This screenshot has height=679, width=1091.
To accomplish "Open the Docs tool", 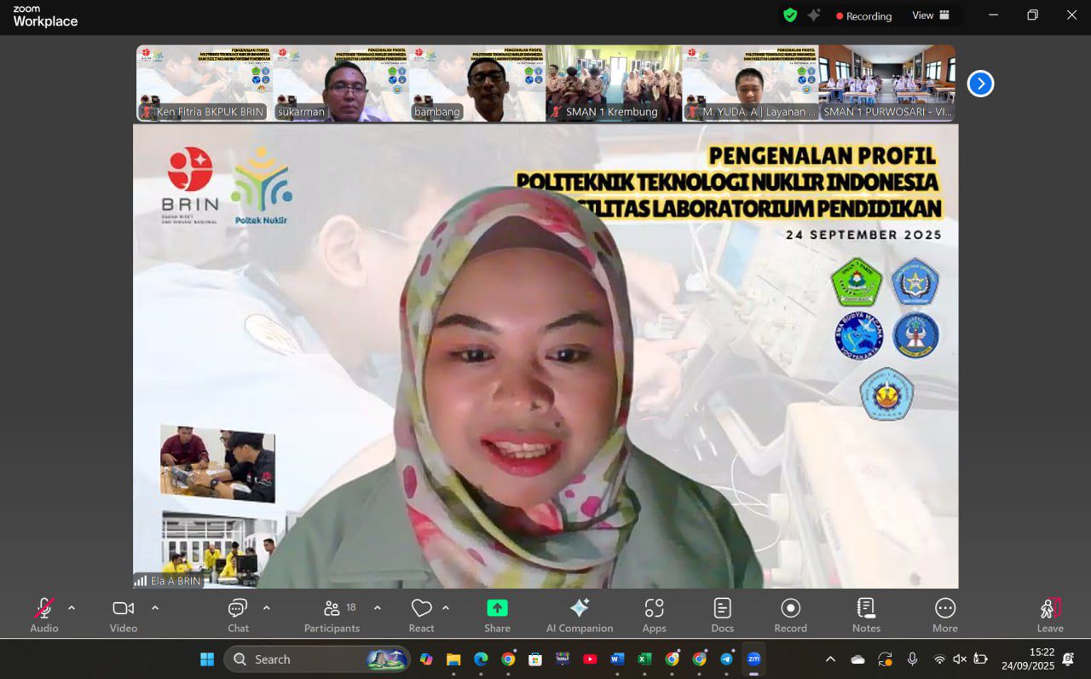I will pos(722,615).
